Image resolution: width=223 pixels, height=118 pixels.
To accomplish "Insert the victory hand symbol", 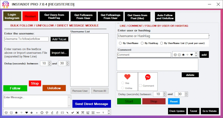I will click(x=57, y=113).
